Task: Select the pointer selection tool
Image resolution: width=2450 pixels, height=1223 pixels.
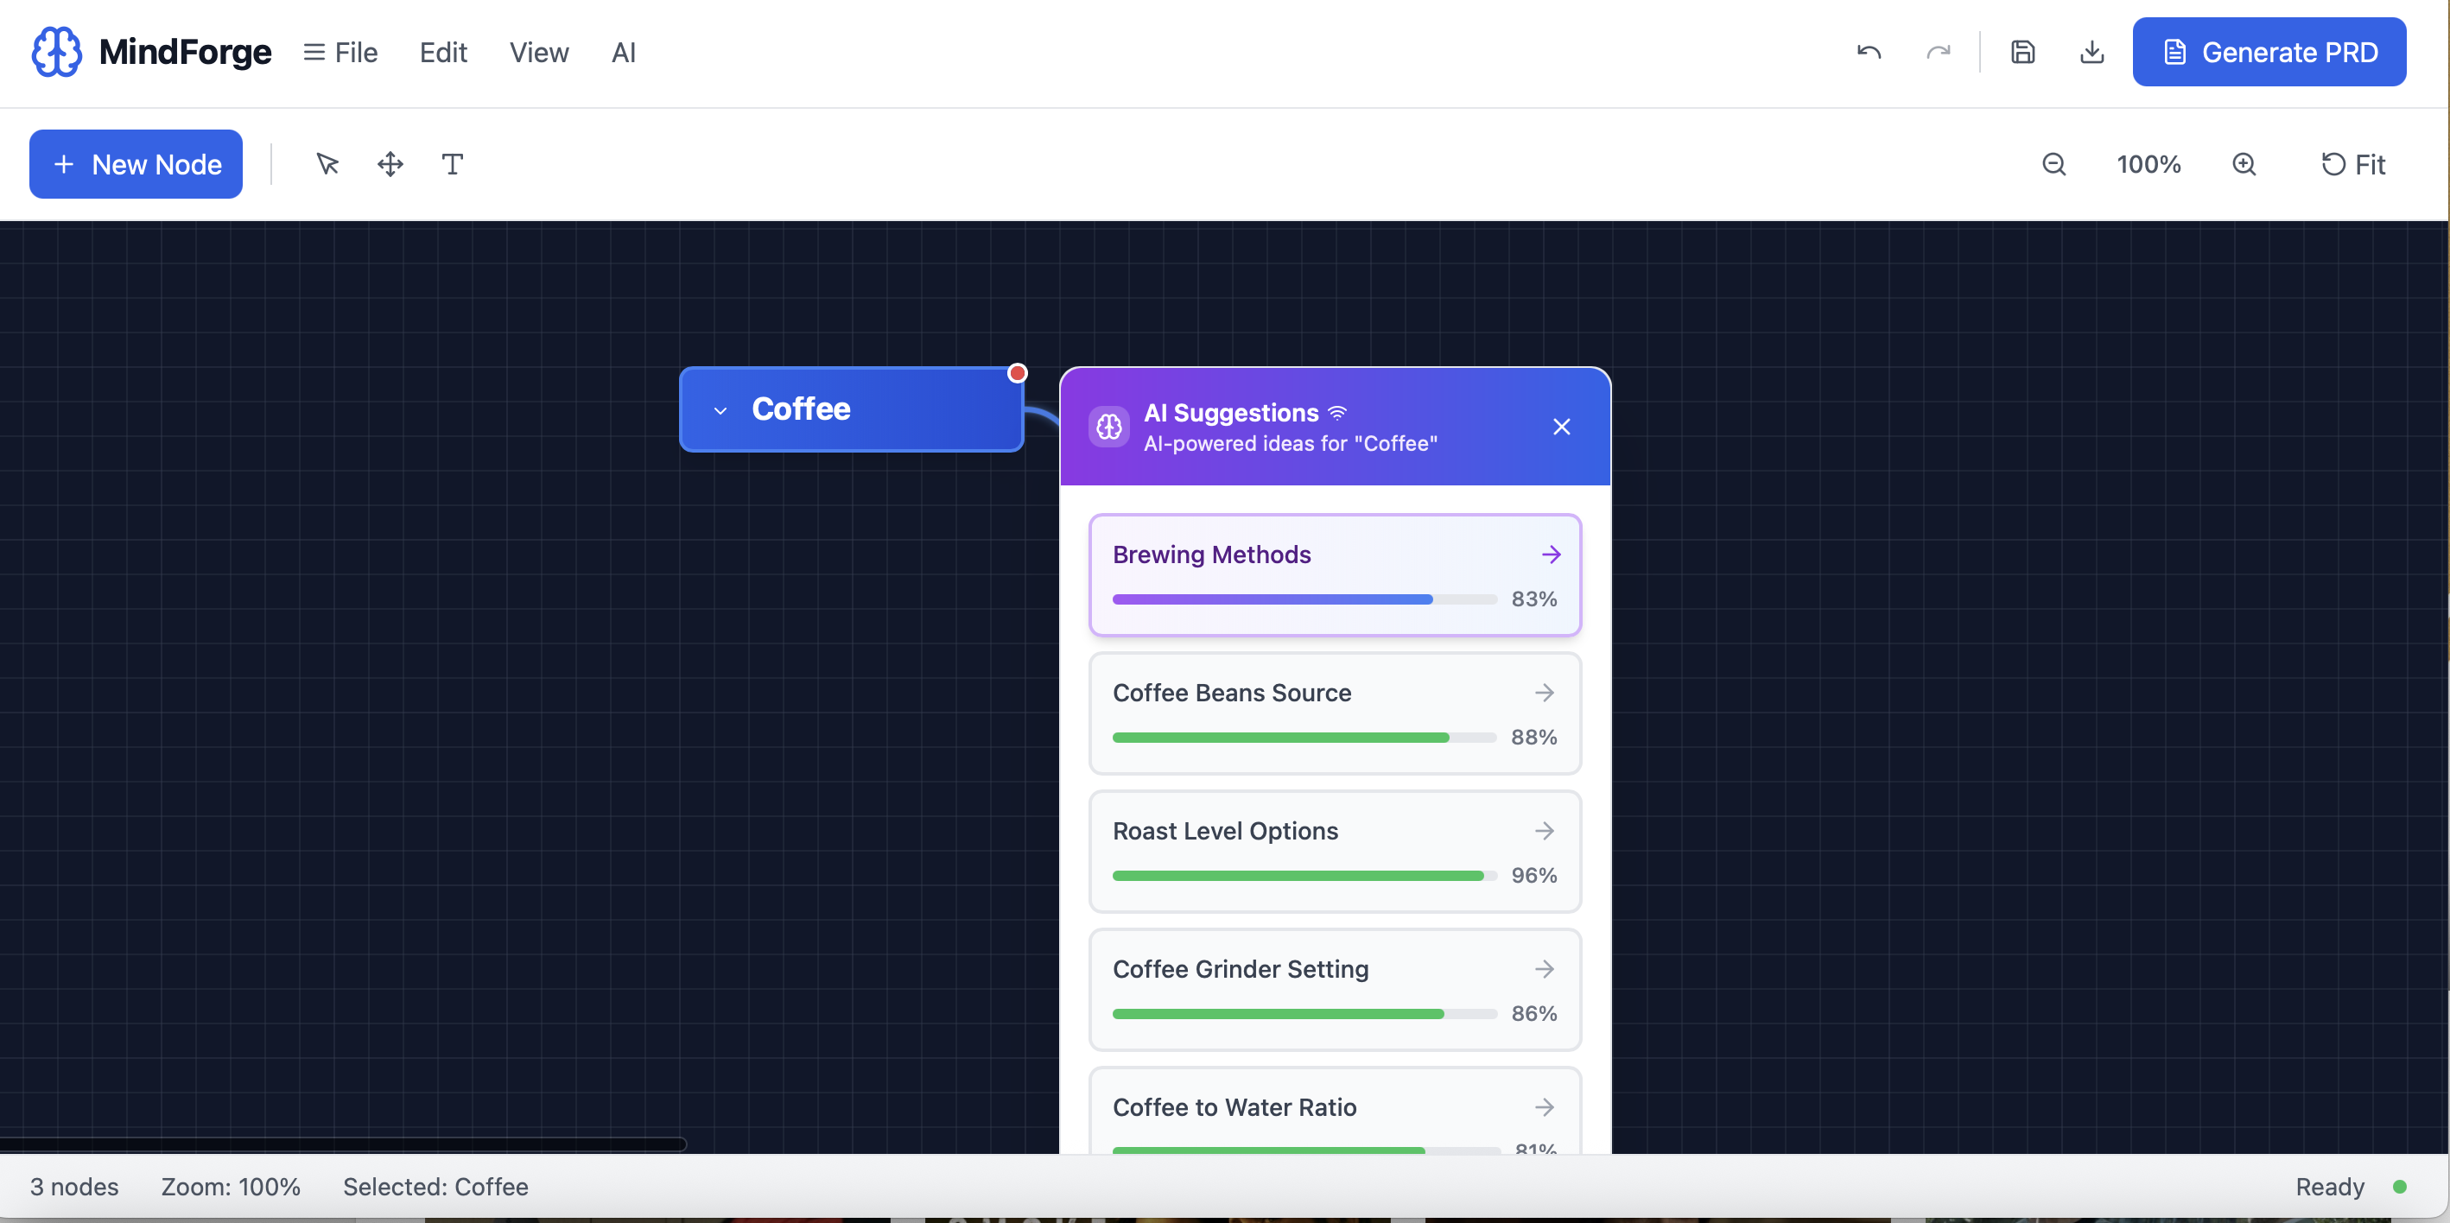Action: tap(328, 163)
